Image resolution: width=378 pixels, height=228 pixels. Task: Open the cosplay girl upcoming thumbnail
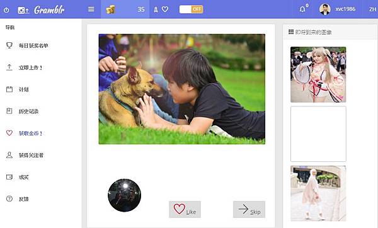click(x=318, y=74)
